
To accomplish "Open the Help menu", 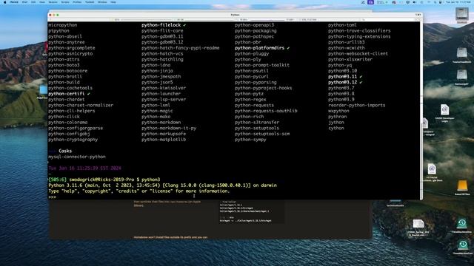I will click(113, 2).
